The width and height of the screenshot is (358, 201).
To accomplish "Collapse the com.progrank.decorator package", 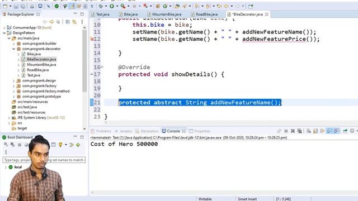I will tap(13, 49).
